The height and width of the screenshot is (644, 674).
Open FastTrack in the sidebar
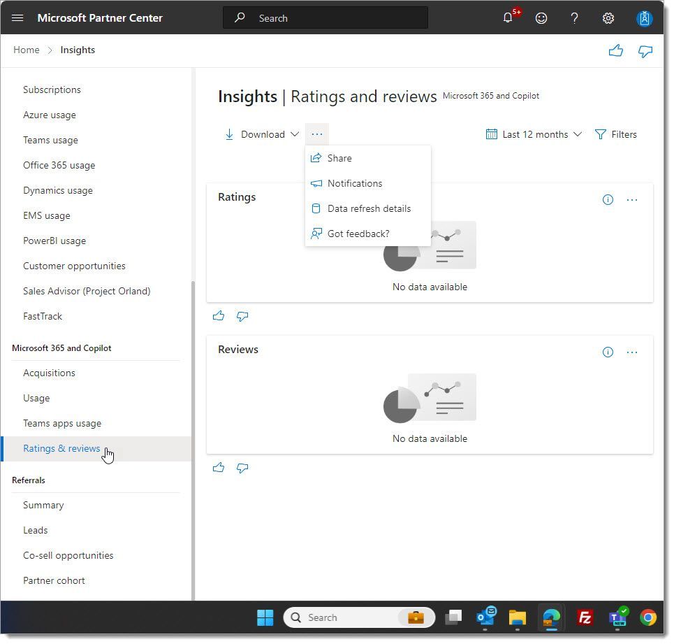coord(43,316)
